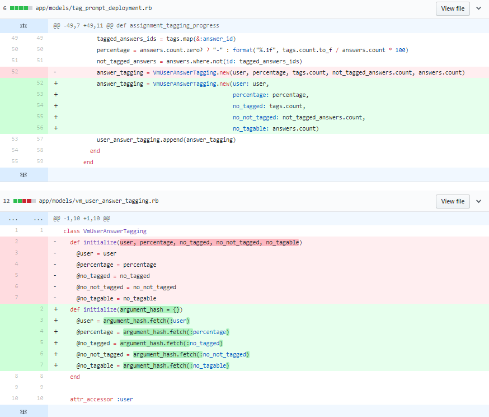Click added 'argument_hash.fetch(:percentage)' line
Viewport: 489px width, 417px height.
tap(269, 332)
